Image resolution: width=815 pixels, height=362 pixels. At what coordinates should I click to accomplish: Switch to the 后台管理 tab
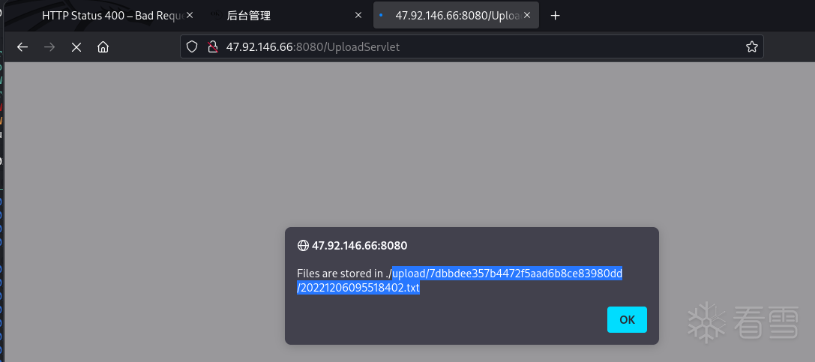pos(277,16)
